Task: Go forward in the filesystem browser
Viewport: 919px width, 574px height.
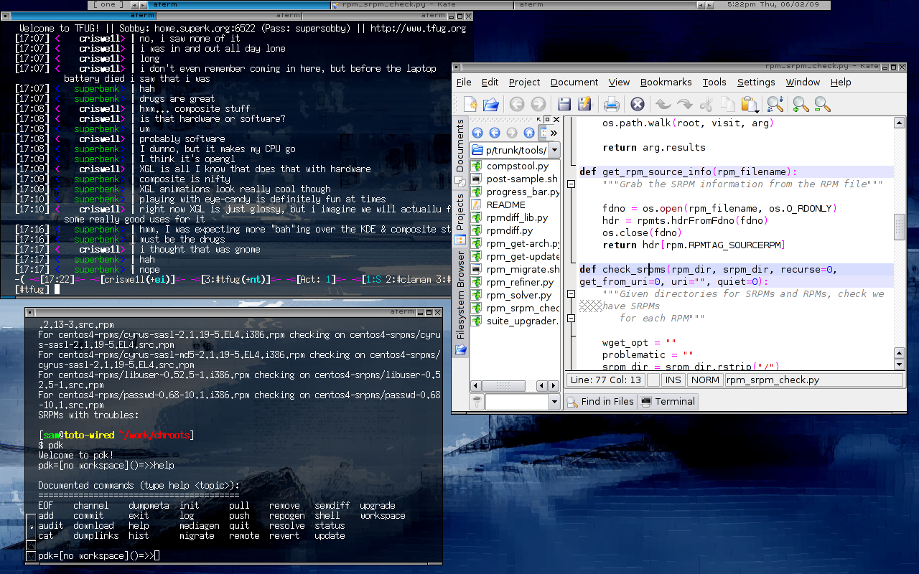Action: coord(512,133)
